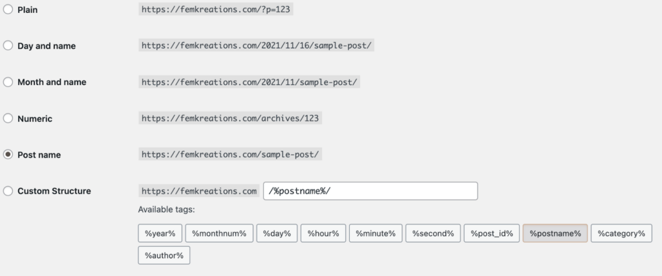Insert the %monthnum% tag button

[x=219, y=233]
